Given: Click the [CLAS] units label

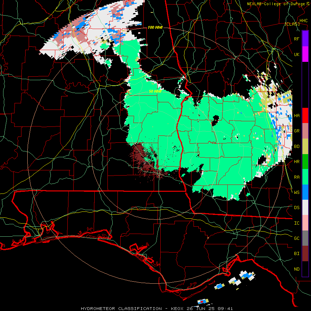Looking at the screenshot, I should point(292,24).
